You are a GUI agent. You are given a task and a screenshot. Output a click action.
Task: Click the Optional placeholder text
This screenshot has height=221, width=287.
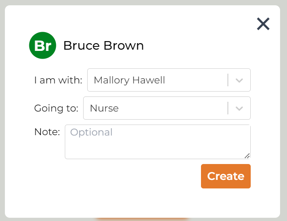coord(91,132)
